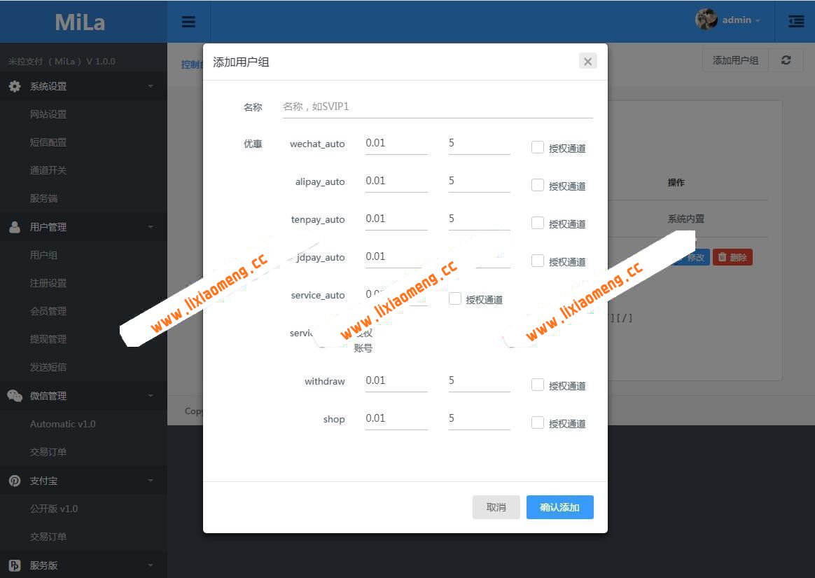The image size is (815, 578).
Task: Click the 支付宝 icon in sidebar
Action: [x=15, y=480]
